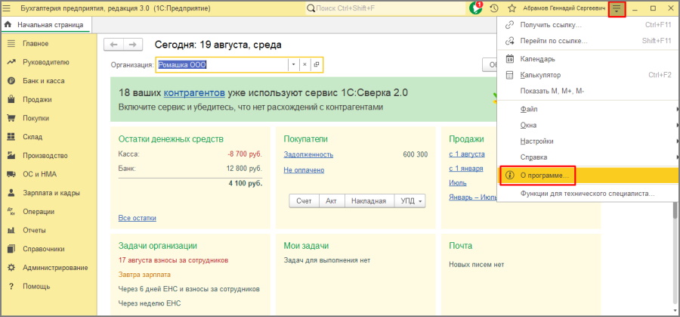The height and width of the screenshot is (317, 680).
Task: Expand the Окна submenu
Action: pyautogui.click(x=588, y=126)
